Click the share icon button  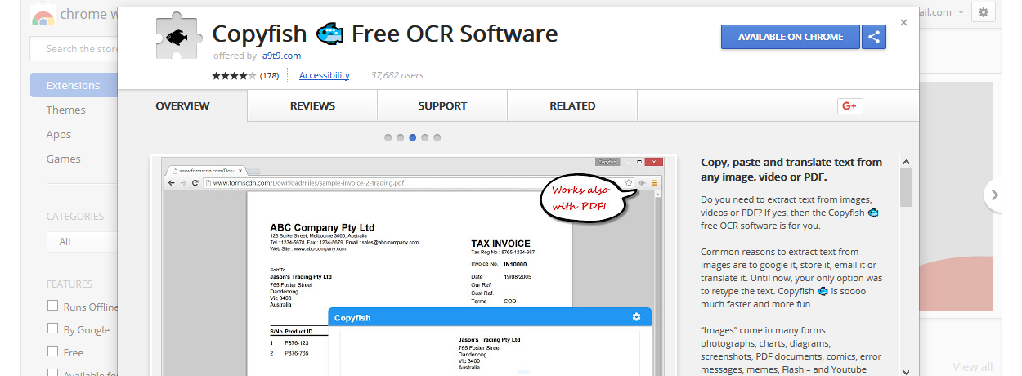coord(874,37)
